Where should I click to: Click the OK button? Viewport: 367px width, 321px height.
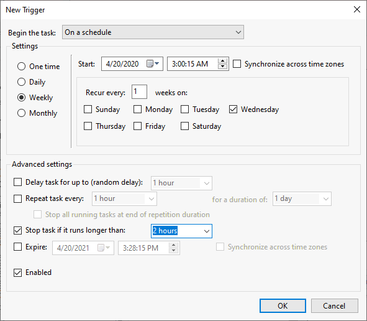coord(283,306)
